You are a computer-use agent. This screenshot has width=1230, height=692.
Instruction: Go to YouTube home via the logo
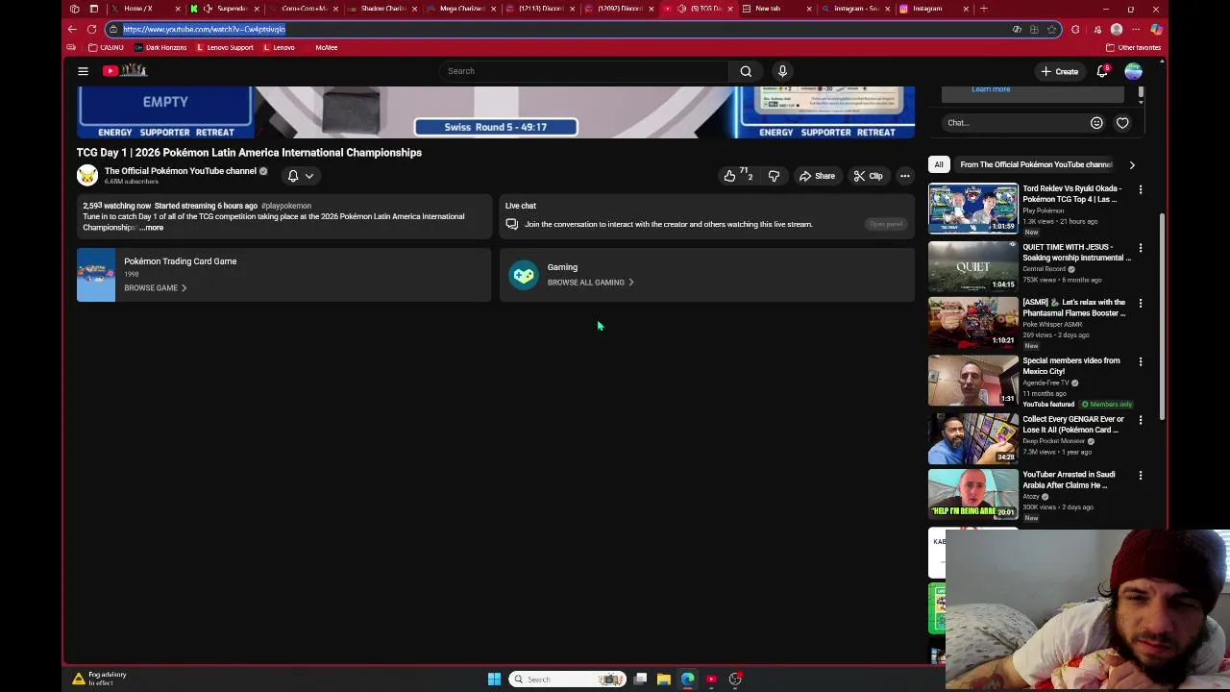tap(125, 70)
